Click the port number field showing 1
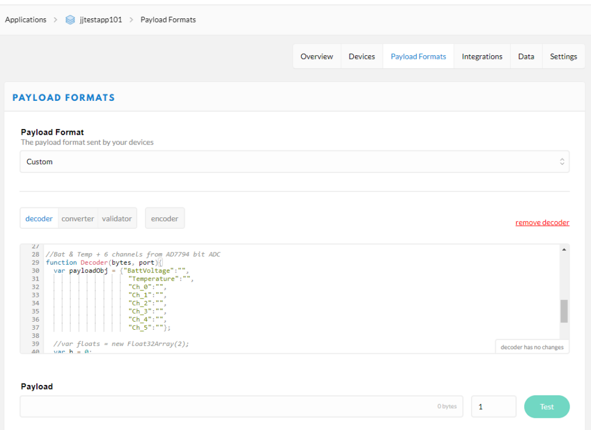The image size is (591, 430). (493, 406)
